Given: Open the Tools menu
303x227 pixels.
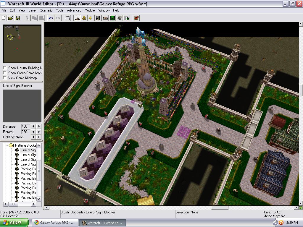Looking at the screenshot, I should pyautogui.click(x=60, y=10).
